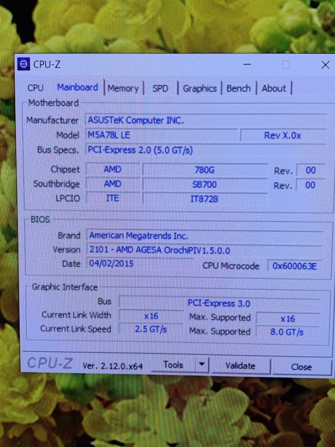Close CPU-Z with the X button

pos(325,65)
